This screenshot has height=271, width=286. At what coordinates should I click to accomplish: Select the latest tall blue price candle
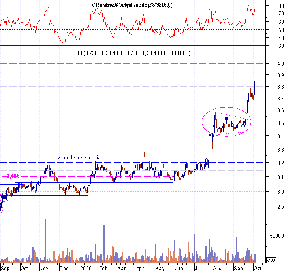(255, 88)
